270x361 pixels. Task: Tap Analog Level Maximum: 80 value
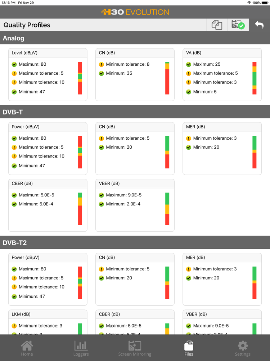32,64
